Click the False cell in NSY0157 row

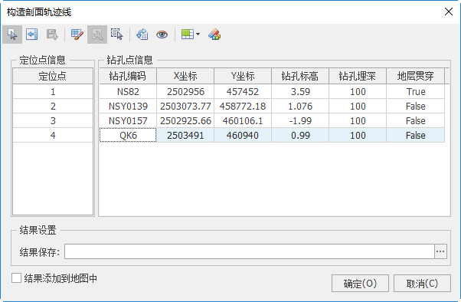click(415, 120)
